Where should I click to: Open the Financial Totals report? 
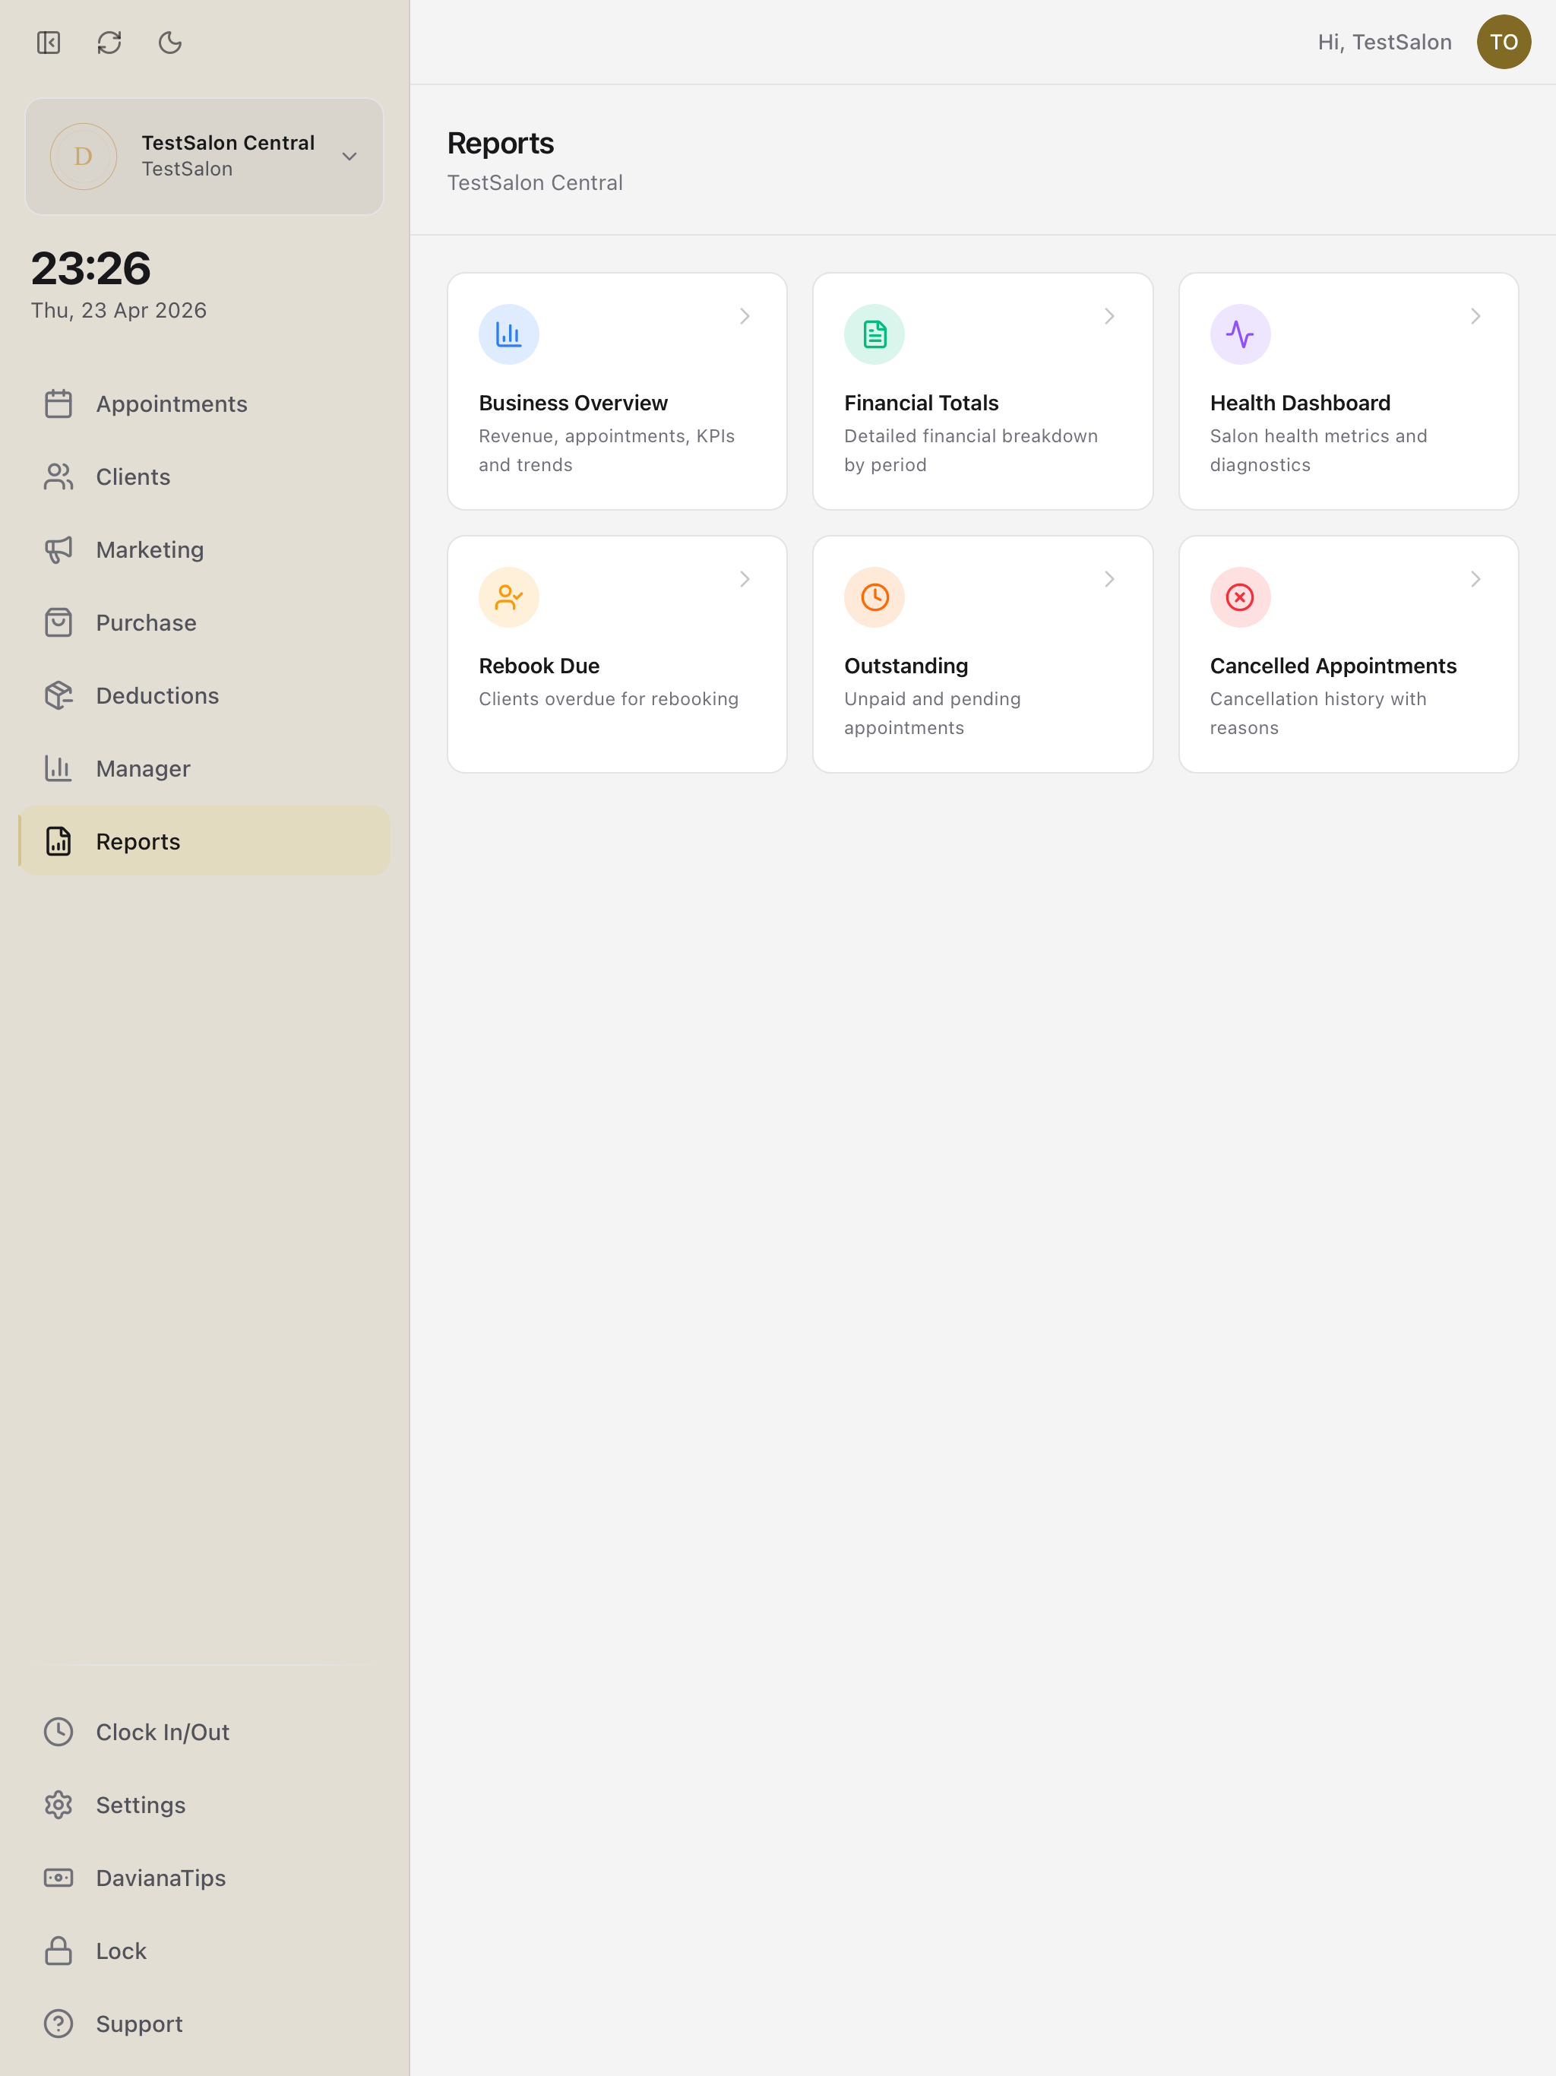pos(982,391)
